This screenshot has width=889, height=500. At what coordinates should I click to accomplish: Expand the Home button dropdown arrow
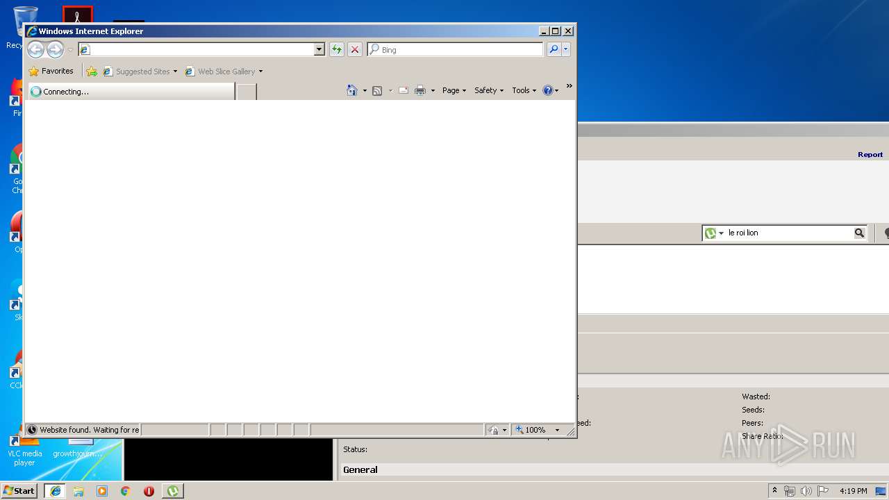click(365, 90)
